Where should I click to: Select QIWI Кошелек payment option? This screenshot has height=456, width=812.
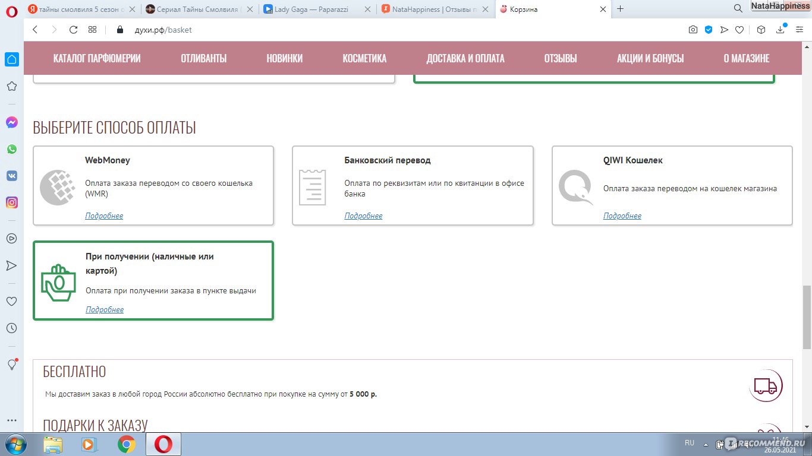coord(672,186)
